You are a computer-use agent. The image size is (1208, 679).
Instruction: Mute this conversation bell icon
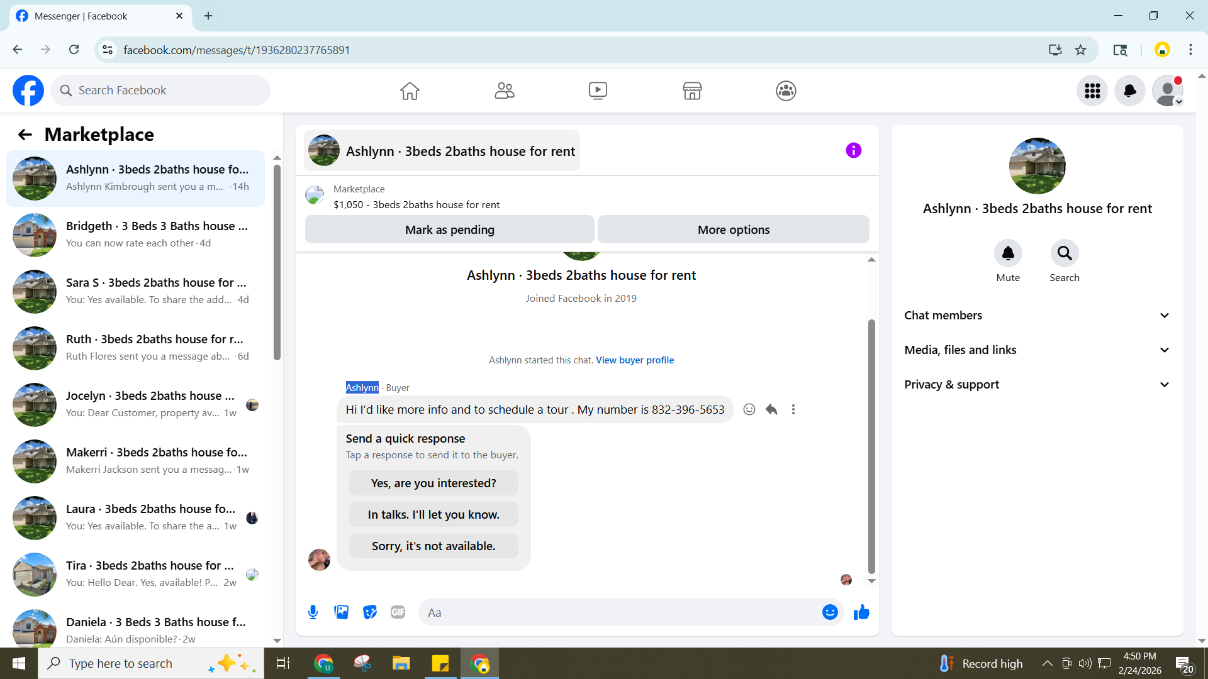1008,253
